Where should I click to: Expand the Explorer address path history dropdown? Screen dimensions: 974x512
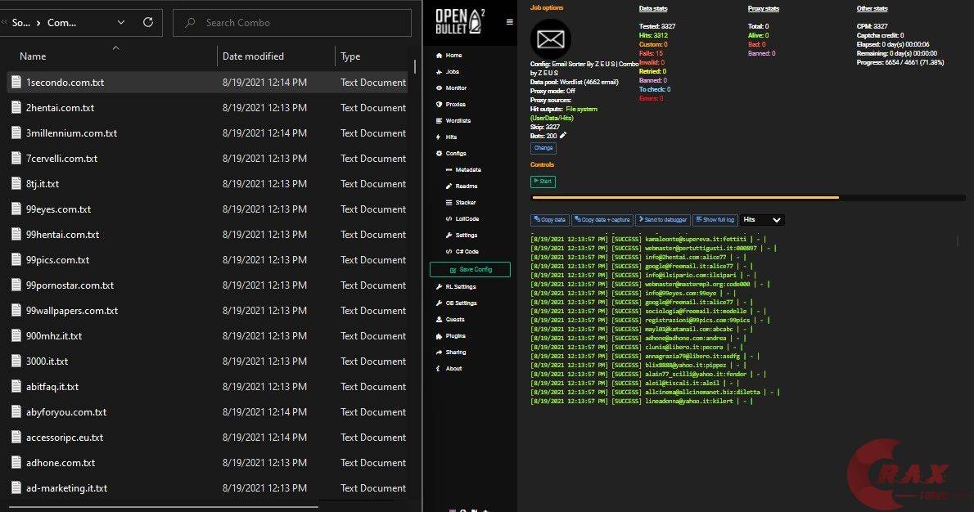121,22
